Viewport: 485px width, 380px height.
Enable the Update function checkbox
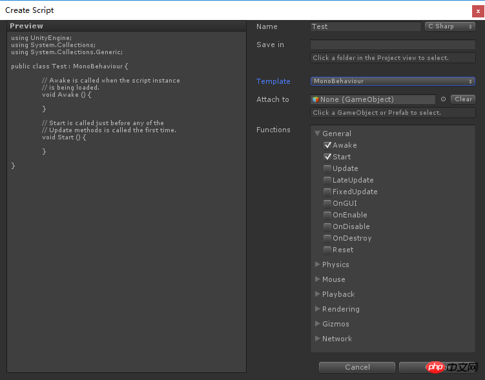(327, 168)
